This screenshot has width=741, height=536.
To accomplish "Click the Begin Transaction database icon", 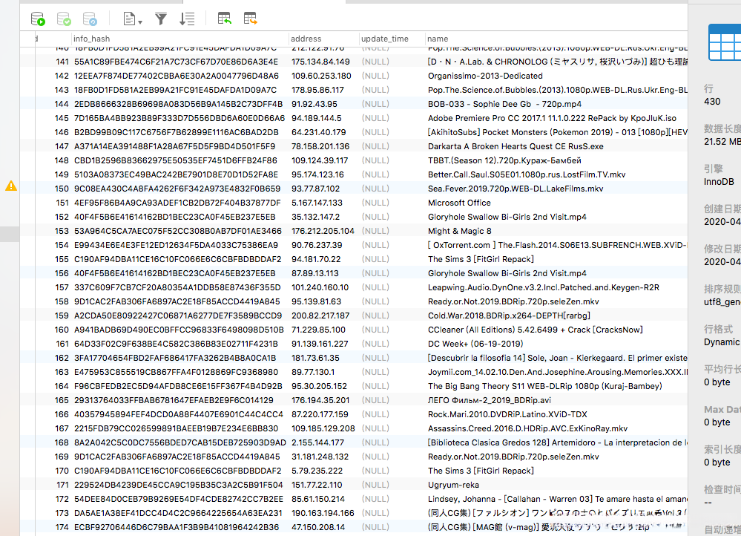I will point(38,19).
